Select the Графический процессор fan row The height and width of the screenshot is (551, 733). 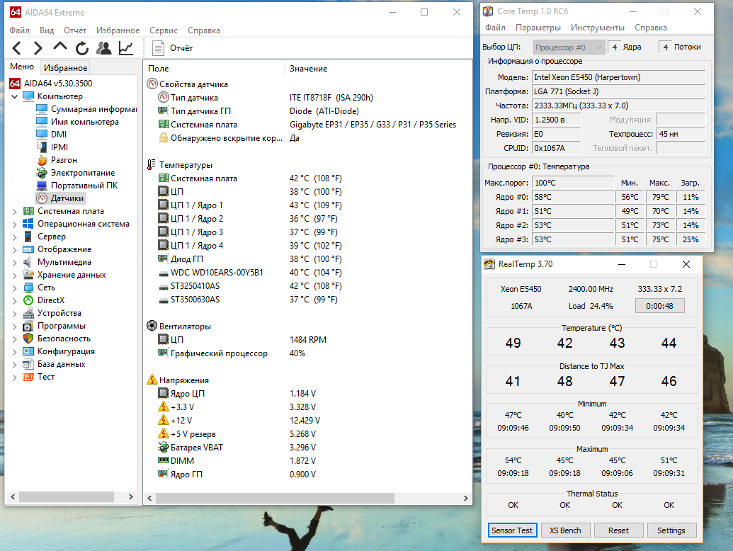[x=309, y=353]
